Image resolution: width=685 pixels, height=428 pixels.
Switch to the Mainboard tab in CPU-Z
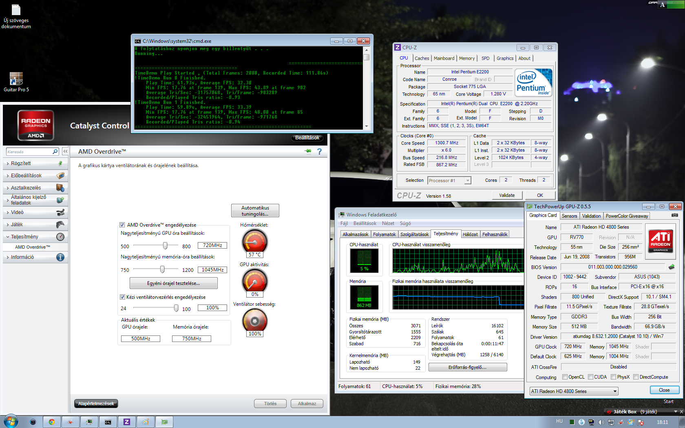click(444, 58)
